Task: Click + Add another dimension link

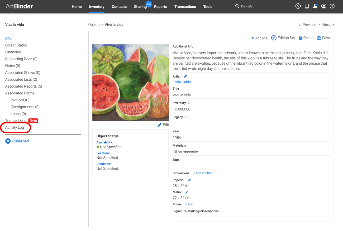Action: click(203, 173)
